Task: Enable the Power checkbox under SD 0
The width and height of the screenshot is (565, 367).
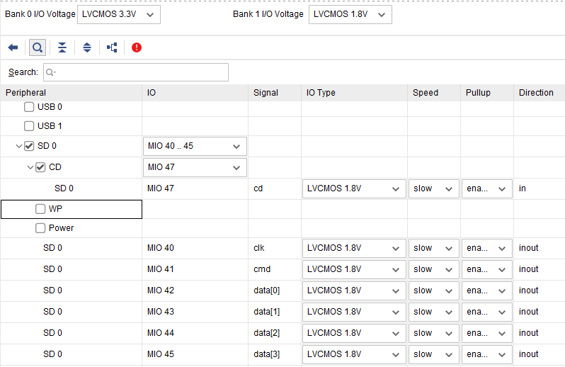Action: coord(40,228)
